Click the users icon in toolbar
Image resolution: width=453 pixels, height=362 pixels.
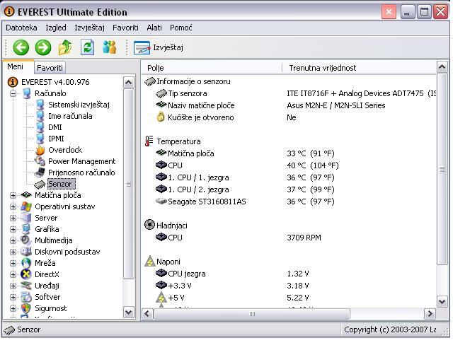click(x=109, y=48)
